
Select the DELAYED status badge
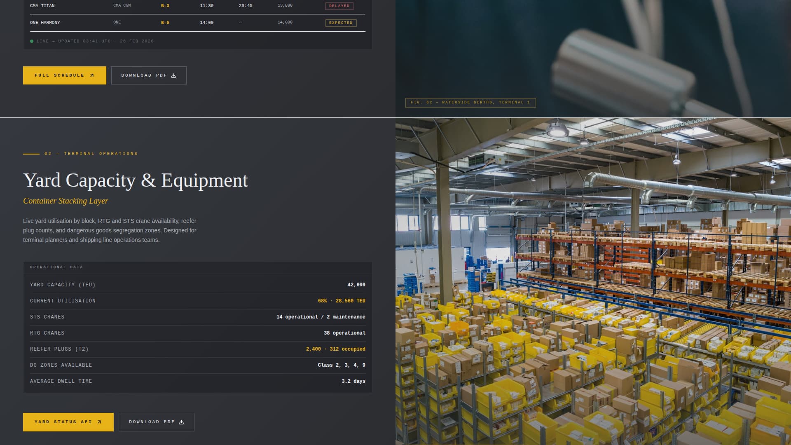pos(339,6)
